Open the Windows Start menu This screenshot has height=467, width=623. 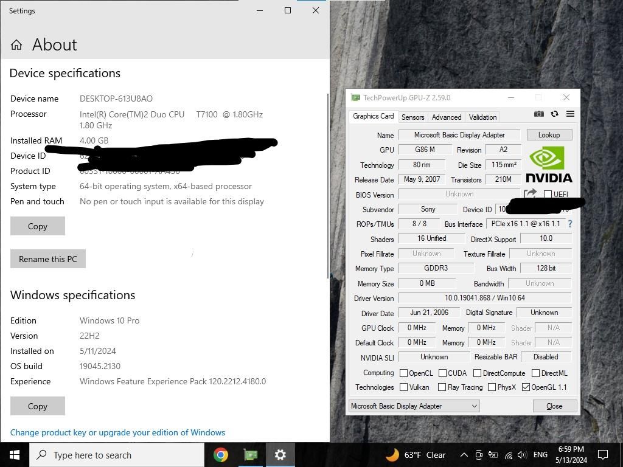point(15,455)
